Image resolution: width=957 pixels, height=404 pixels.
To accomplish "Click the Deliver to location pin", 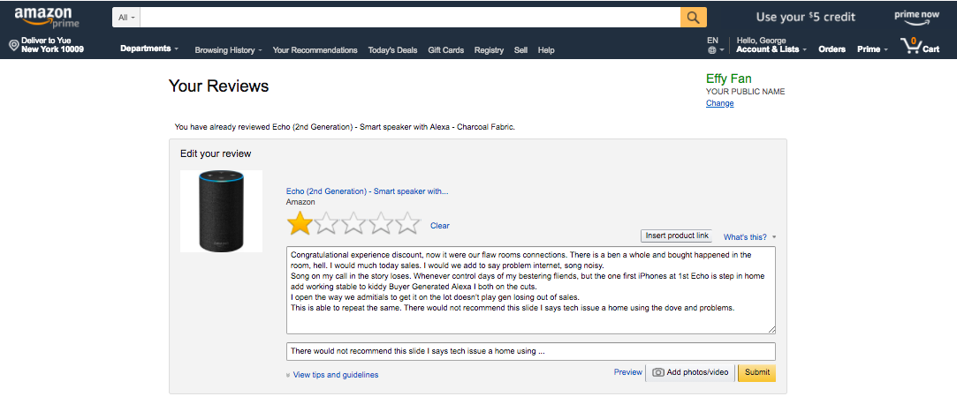I will [x=13, y=45].
